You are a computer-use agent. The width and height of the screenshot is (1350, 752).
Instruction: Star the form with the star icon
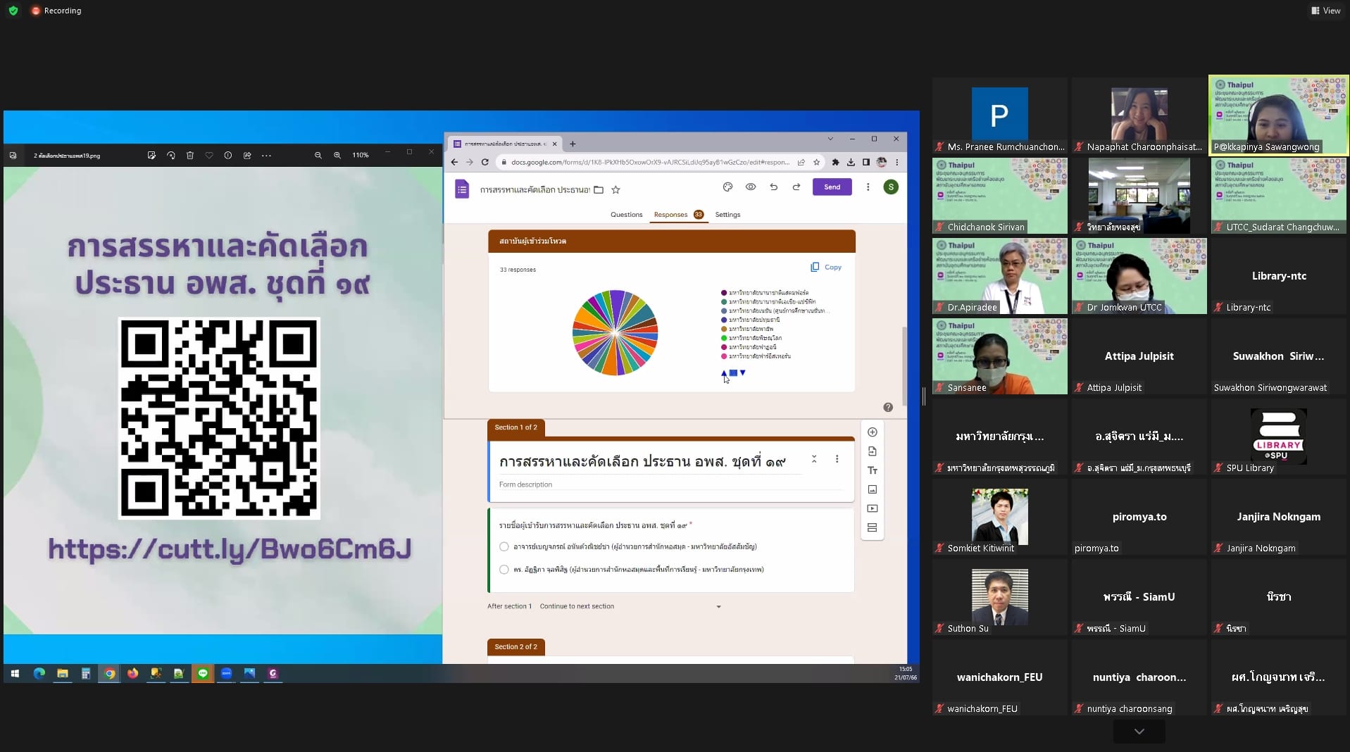(x=615, y=189)
